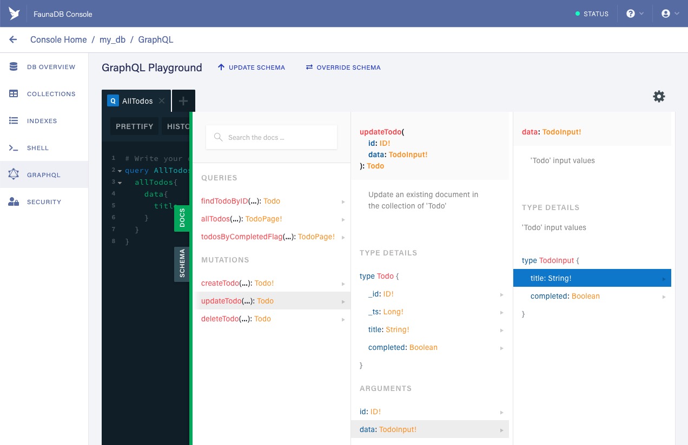This screenshot has height=445, width=688.
Task: Open id: ID! argument details
Action: click(x=431, y=412)
